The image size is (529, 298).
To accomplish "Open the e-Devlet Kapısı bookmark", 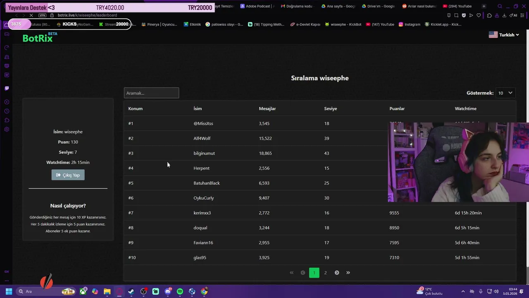I will 305,24.
